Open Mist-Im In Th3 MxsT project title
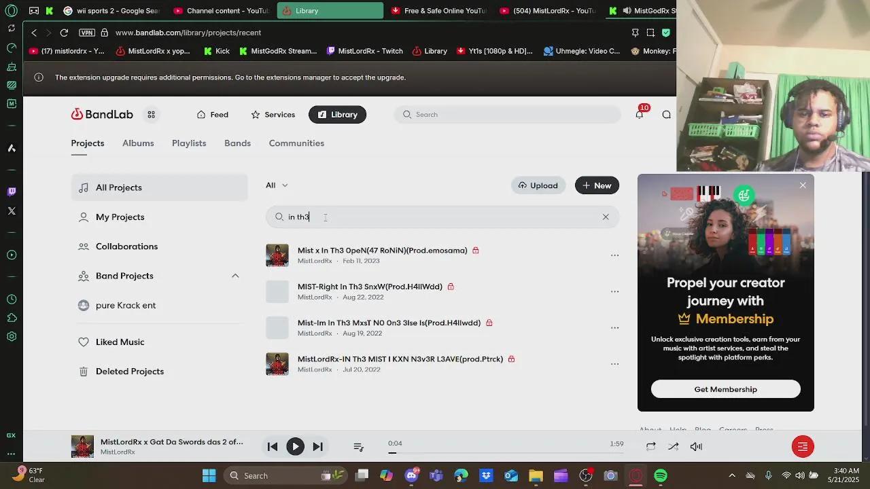870x489 pixels. [389, 323]
